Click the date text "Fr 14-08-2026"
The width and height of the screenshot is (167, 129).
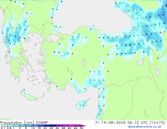(110, 123)
